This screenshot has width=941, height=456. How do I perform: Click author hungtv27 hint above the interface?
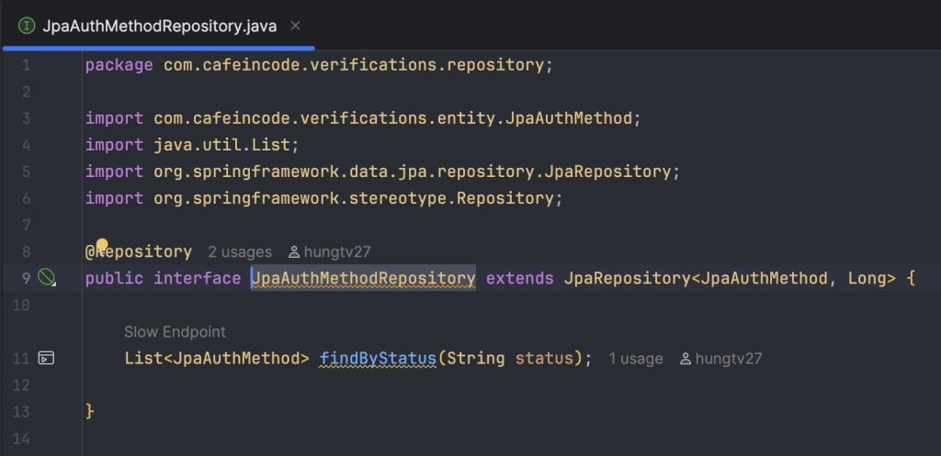(330, 252)
